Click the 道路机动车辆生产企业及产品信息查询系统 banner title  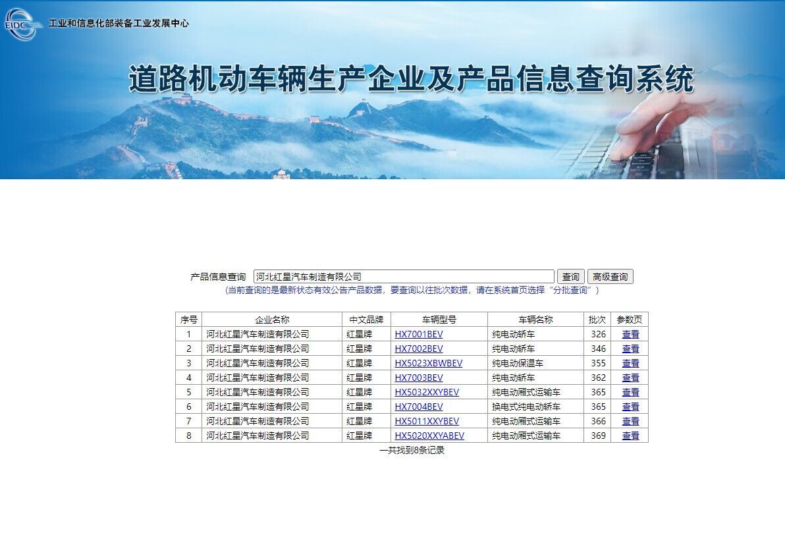click(x=411, y=78)
